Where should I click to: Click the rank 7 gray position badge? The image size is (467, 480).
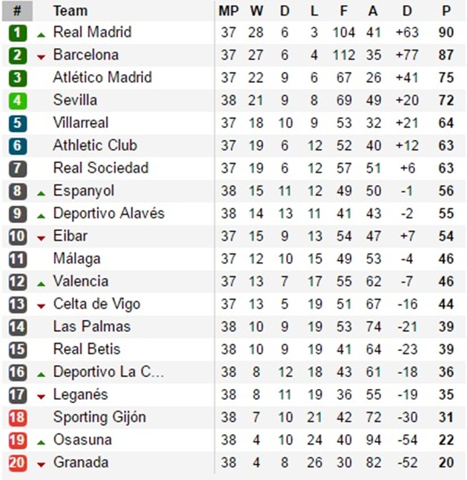[x=18, y=169]
